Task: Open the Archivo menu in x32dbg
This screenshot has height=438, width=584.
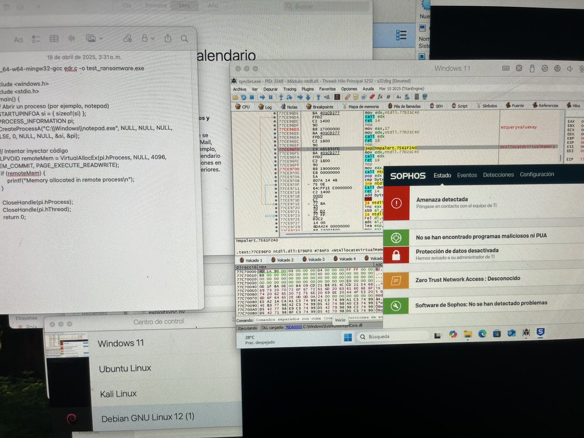Action: tap(239, 89)
